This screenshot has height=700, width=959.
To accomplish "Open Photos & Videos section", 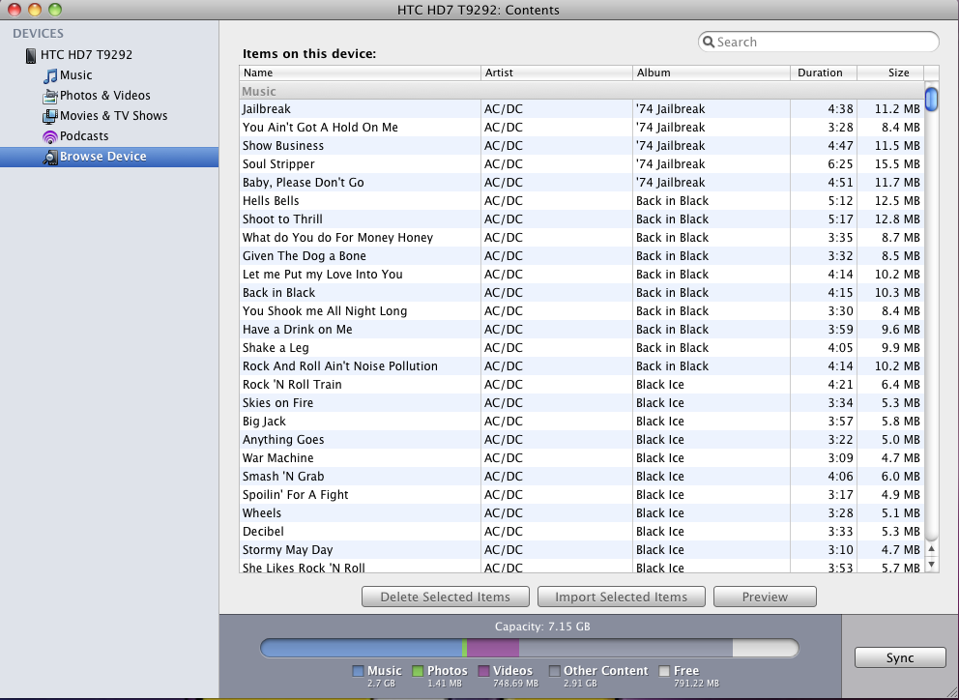I will 104,96.
